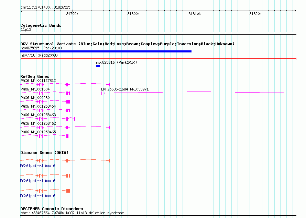
Task: Click the DGV Structural Variants track title
Action: pos(128,44)
